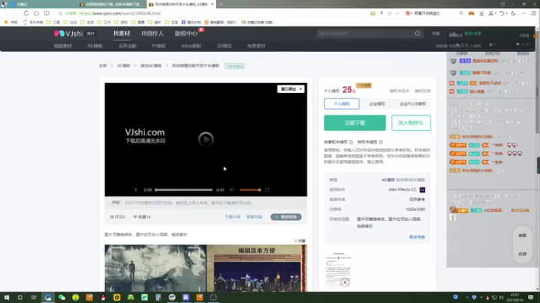Image resolution: width=540 pixels, height=303 pixels.
Task: Open QQ penguin icon in taskbar
Action: (x=103, y=298)
